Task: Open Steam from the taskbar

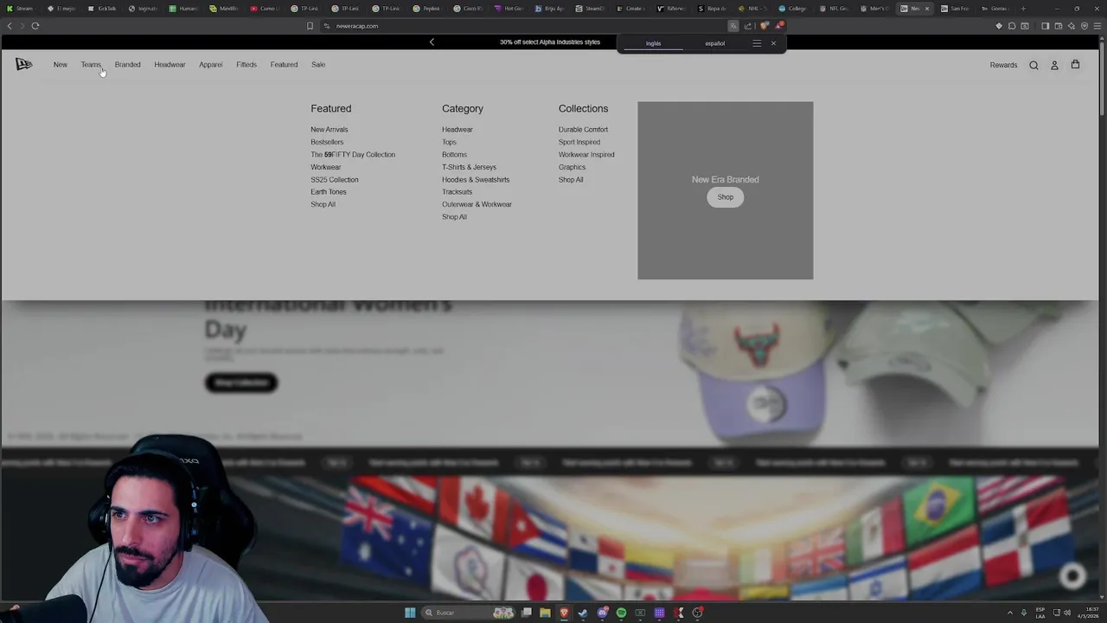Action: 583,613
